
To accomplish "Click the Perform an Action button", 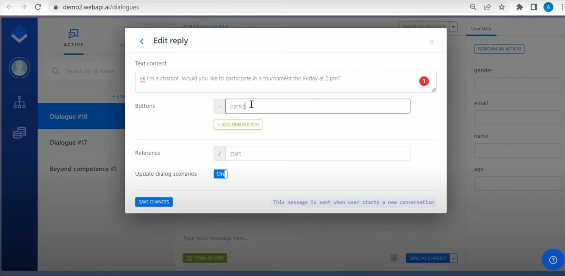I will point(499,49).
